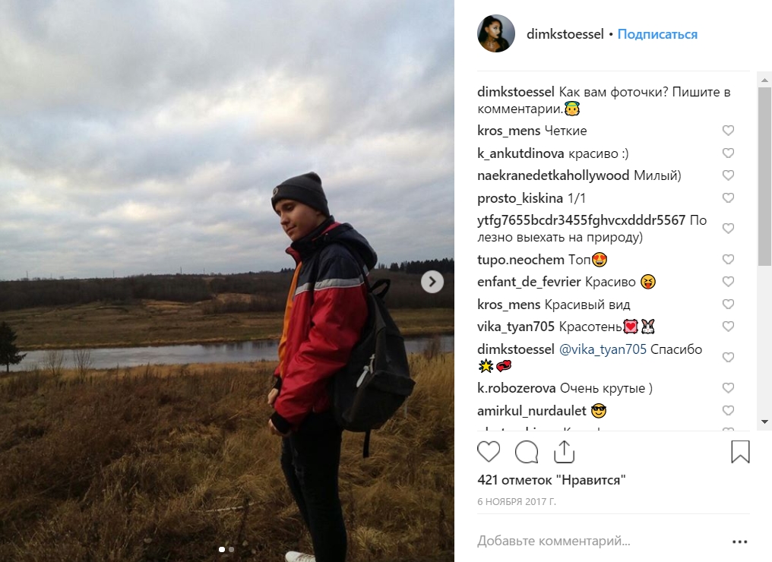Screen dimensions: 772x562
Task: Go to next photo with arrow
Action: point(432,282)
